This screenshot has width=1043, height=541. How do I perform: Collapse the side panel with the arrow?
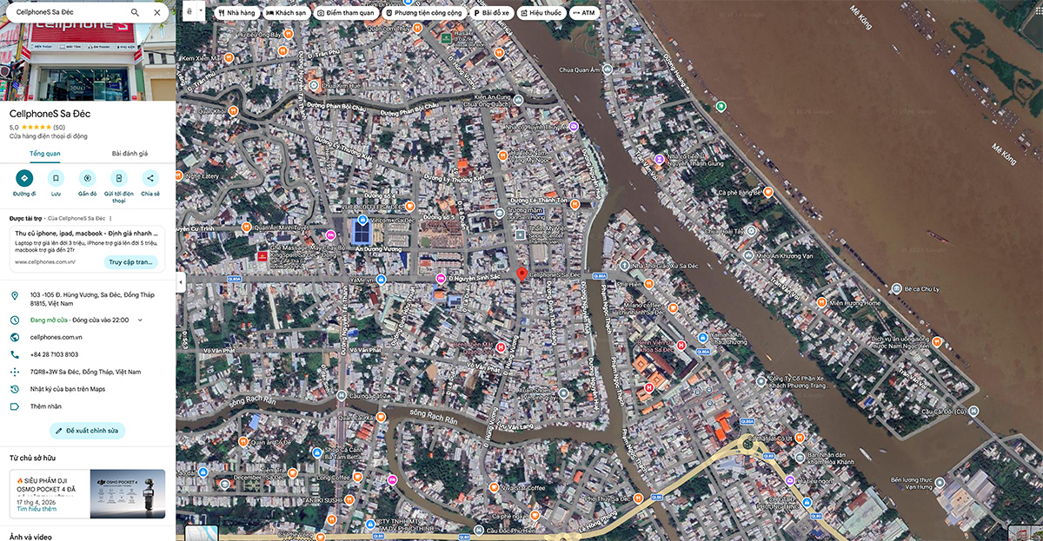(x=180, y=282)
